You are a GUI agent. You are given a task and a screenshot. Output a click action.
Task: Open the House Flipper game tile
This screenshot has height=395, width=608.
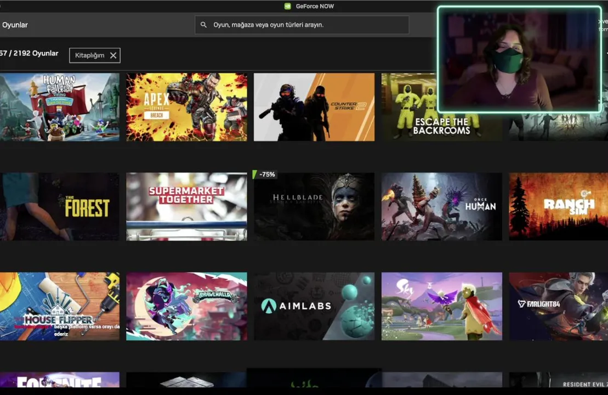[60, 306]
